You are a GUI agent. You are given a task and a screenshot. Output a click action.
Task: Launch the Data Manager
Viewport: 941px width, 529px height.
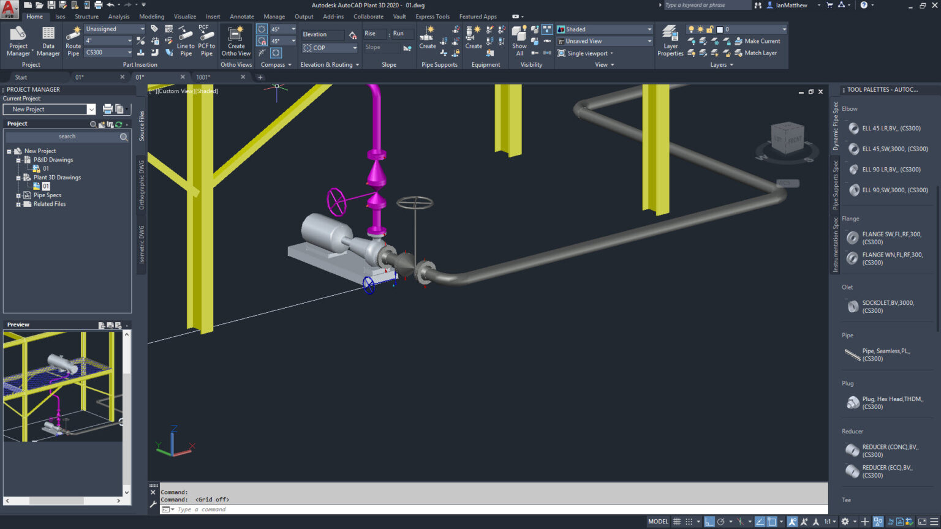pyautogui.click(x=48, y=40)
